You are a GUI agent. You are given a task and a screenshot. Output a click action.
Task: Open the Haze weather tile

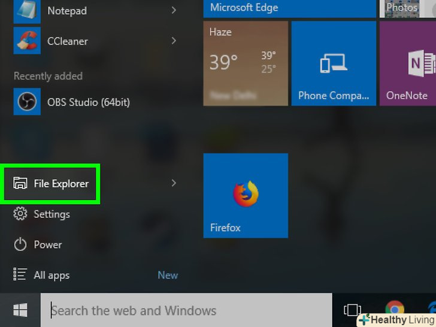pyautogui.click(x=246, y=63)
